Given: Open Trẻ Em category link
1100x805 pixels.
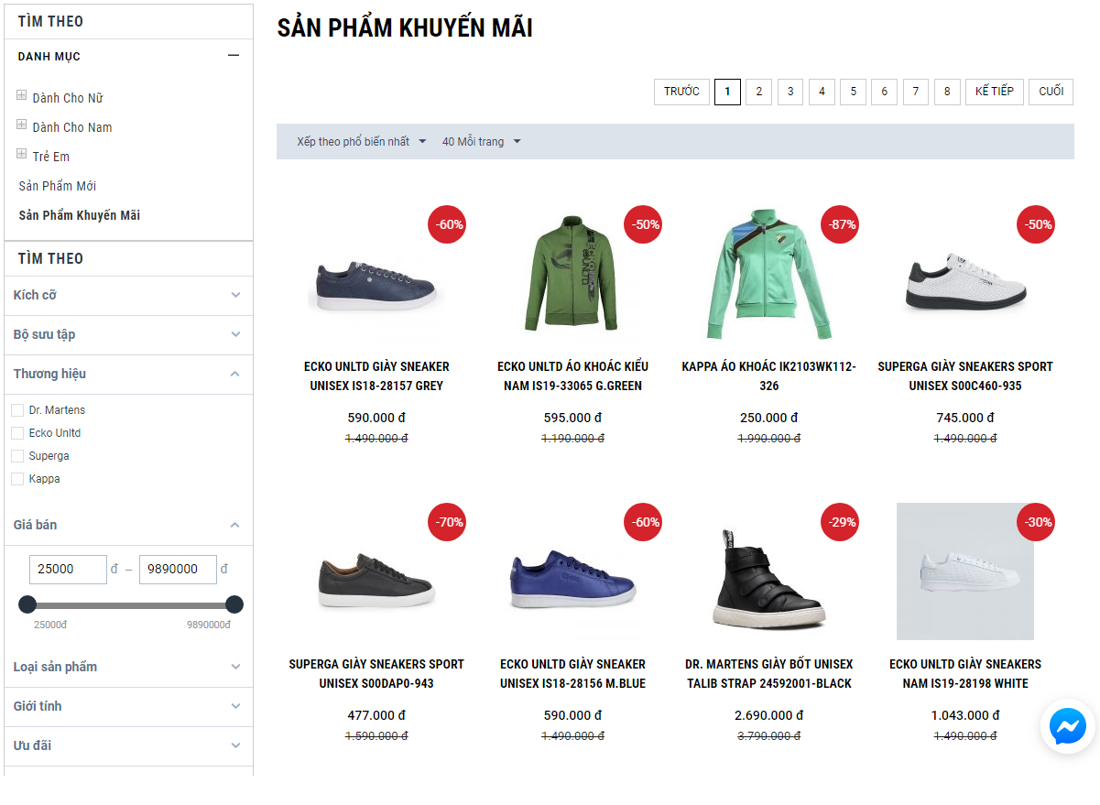Looking at the screenshot, I should (x=51, y=157).
